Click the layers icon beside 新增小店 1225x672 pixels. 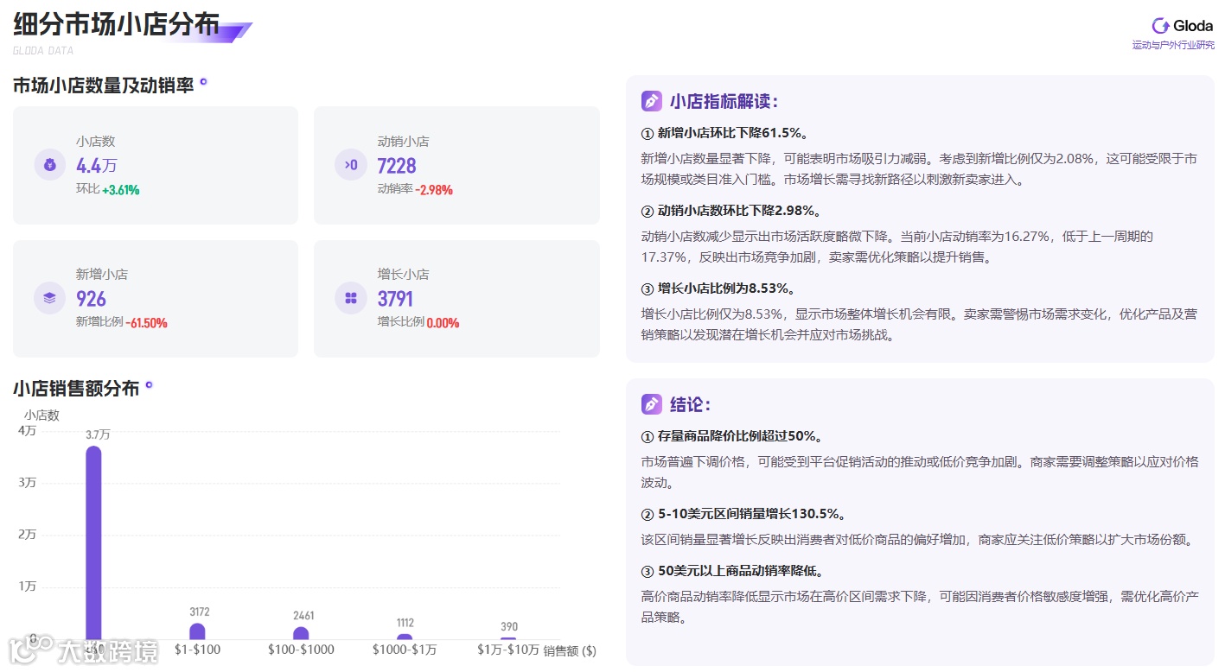tap(50, 298)
